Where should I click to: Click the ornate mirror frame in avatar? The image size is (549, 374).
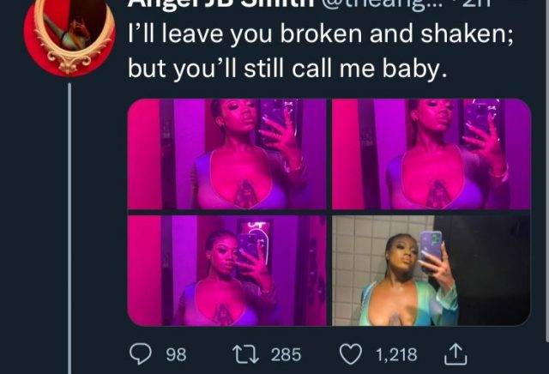point(75,35)
